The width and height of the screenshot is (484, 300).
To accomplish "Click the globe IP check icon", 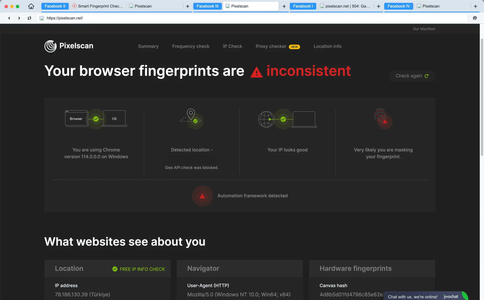I will (266, 119).
